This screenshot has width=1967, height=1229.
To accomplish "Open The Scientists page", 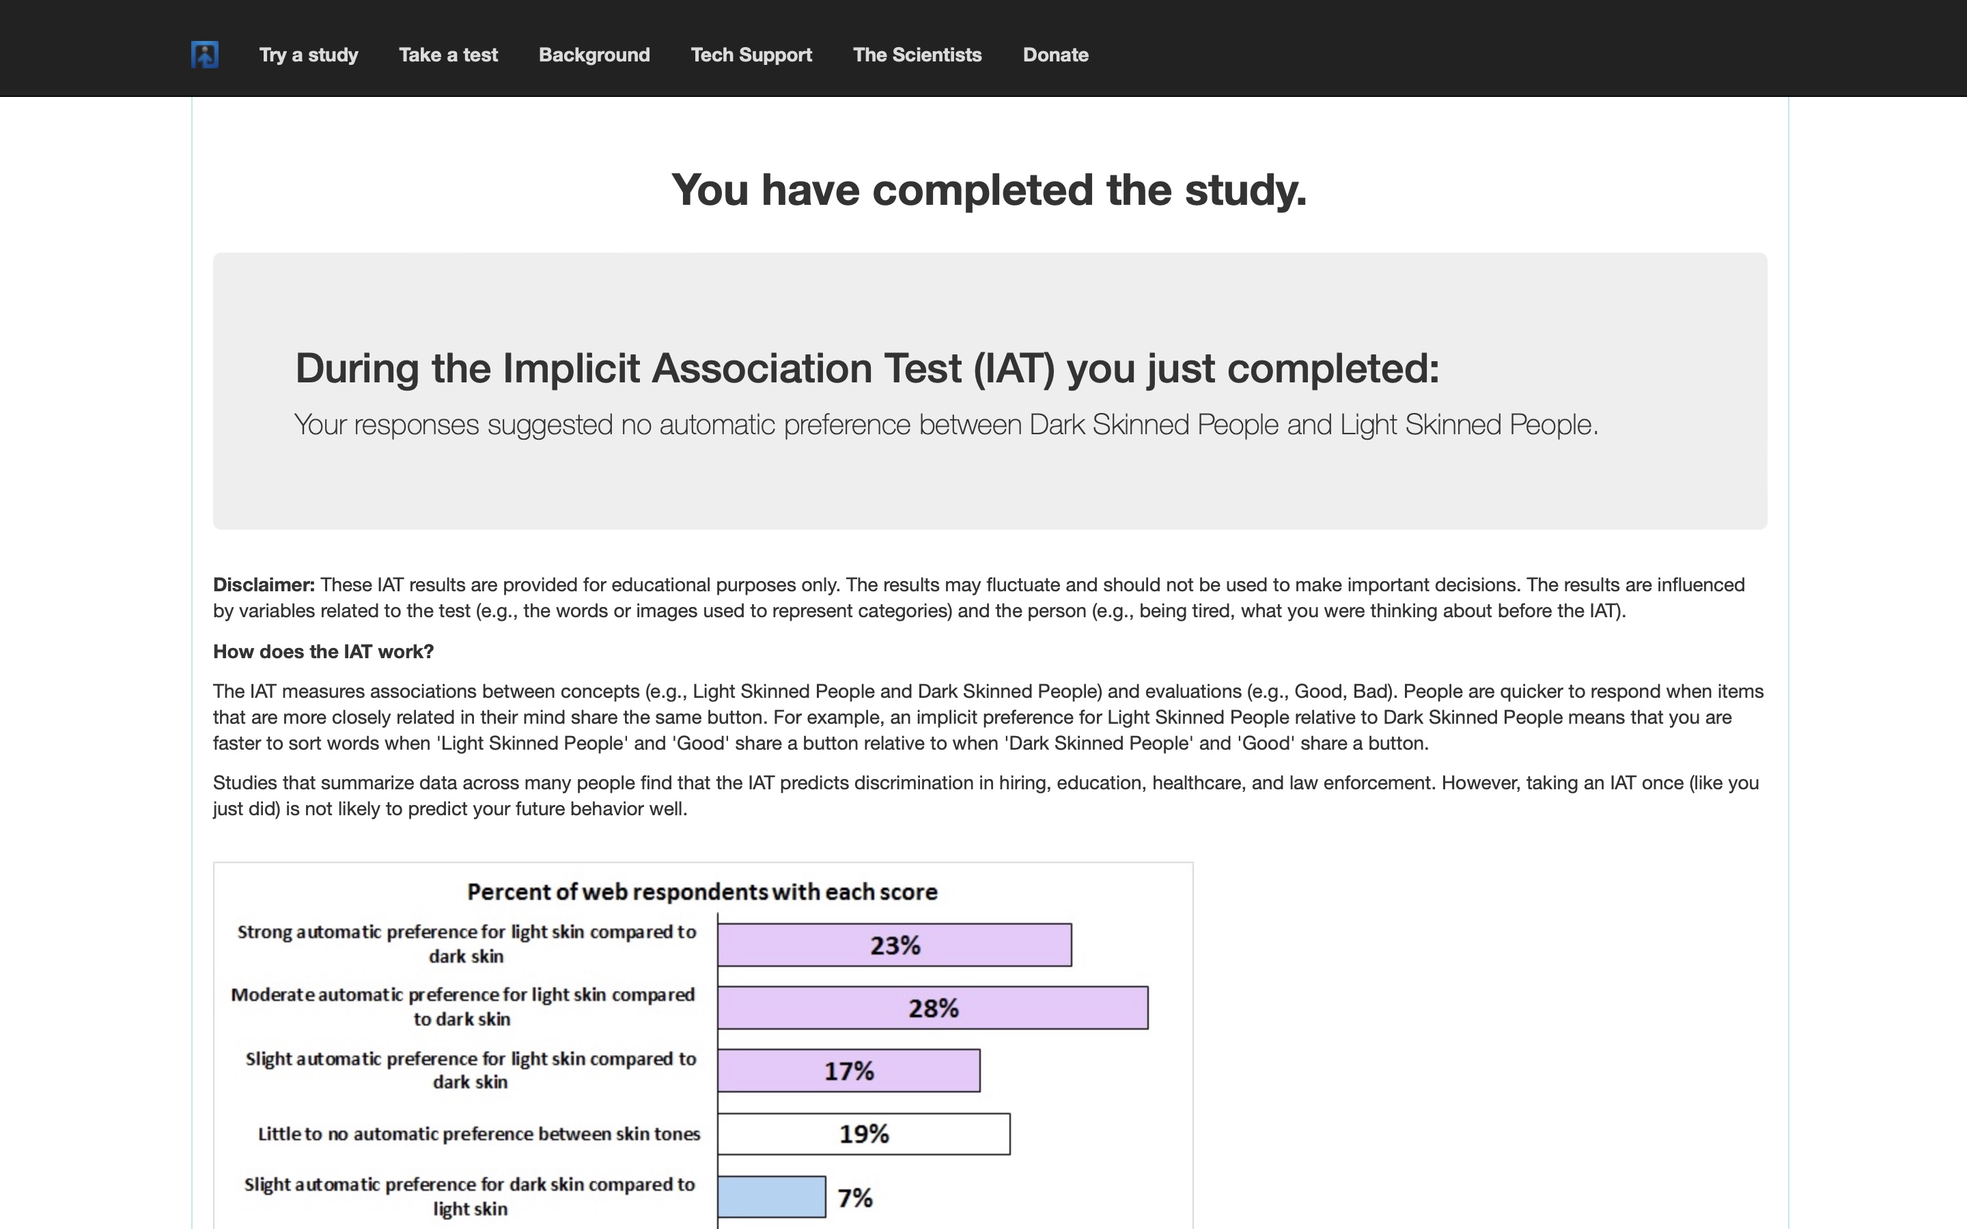I will click(x=918, y=55).
